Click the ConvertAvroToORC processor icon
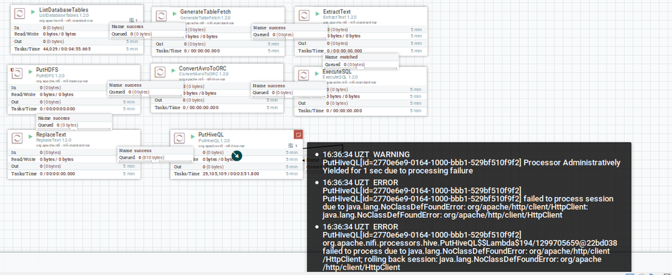The width and height of the screenshot is (672, 275). click(x=160, y=71)
